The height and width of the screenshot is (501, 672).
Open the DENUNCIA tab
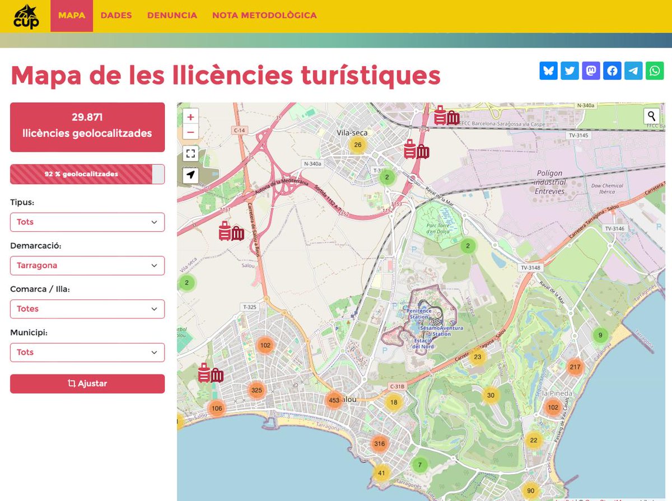172,16
